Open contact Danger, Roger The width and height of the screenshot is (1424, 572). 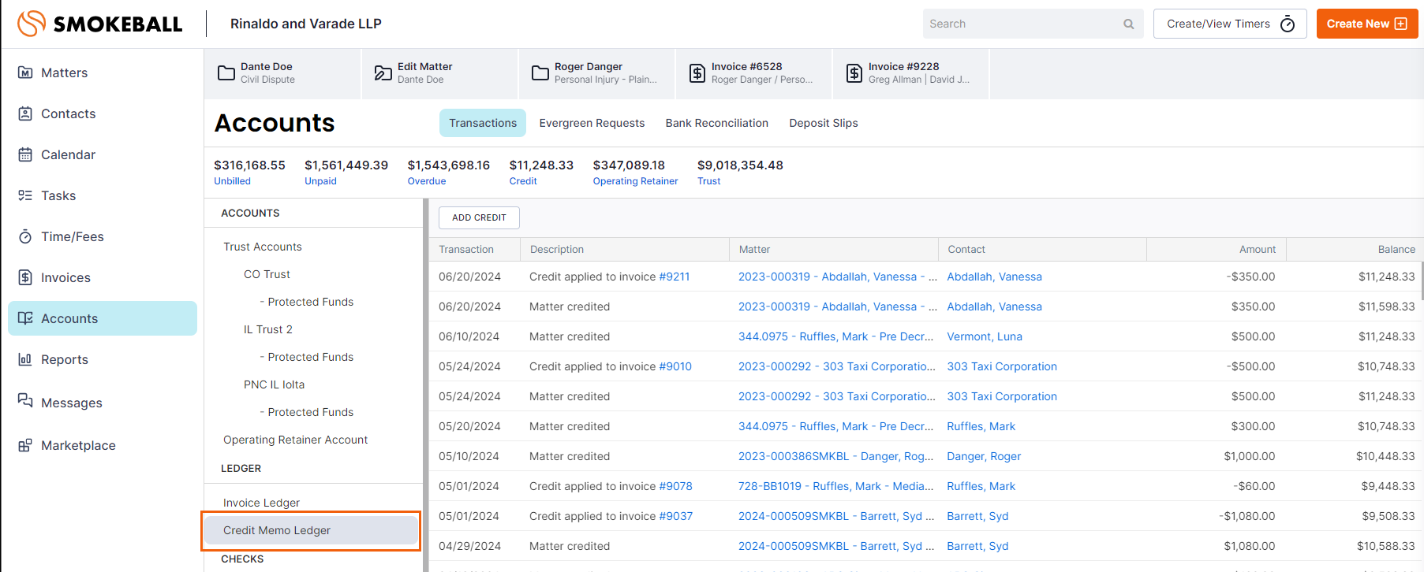pos(984,456)
